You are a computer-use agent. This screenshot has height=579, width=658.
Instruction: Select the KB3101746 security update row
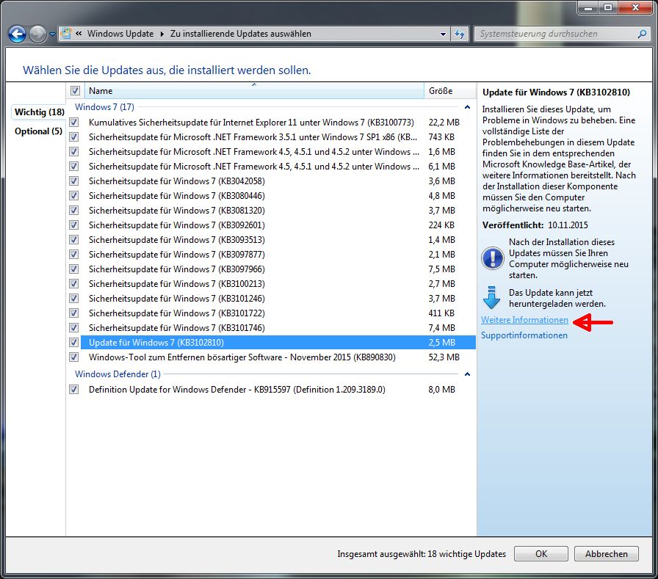tap(278, 328)
